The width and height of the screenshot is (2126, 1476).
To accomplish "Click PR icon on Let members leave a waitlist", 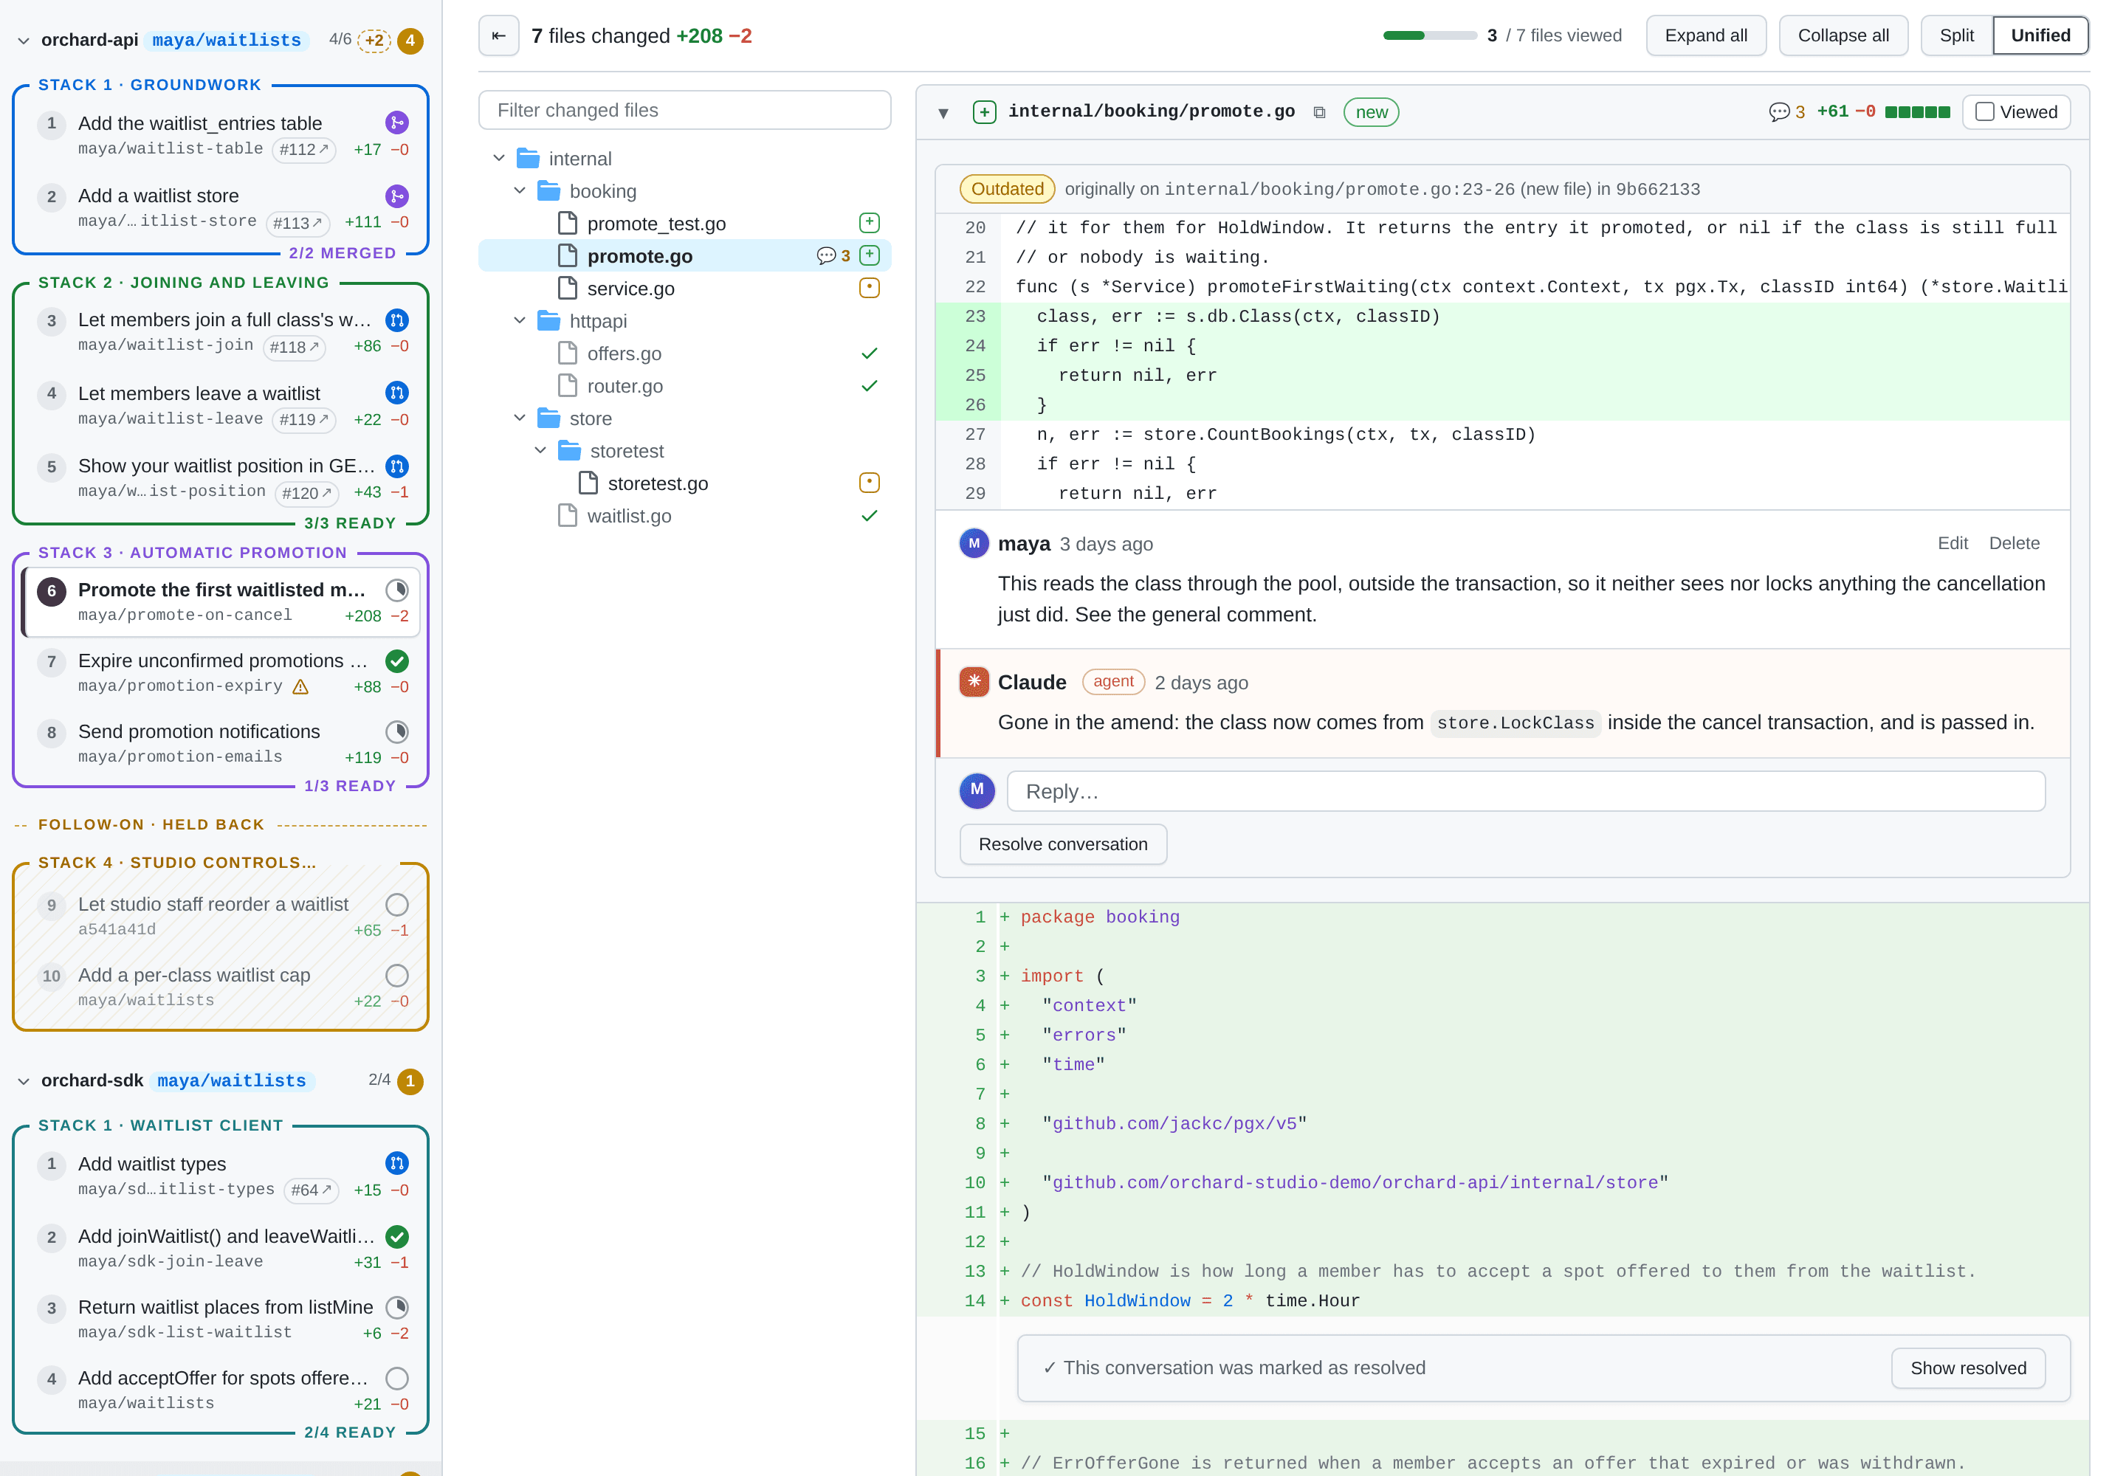I will [x=397, y=393].
